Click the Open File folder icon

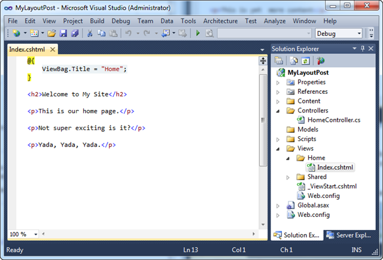point(51,33)
